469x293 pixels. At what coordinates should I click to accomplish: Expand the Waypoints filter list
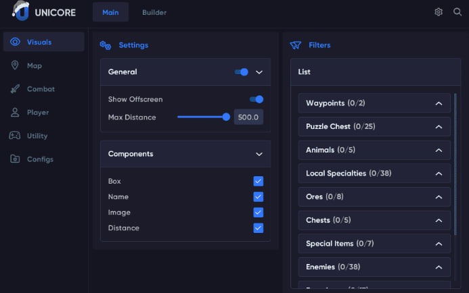coord(439,103)
